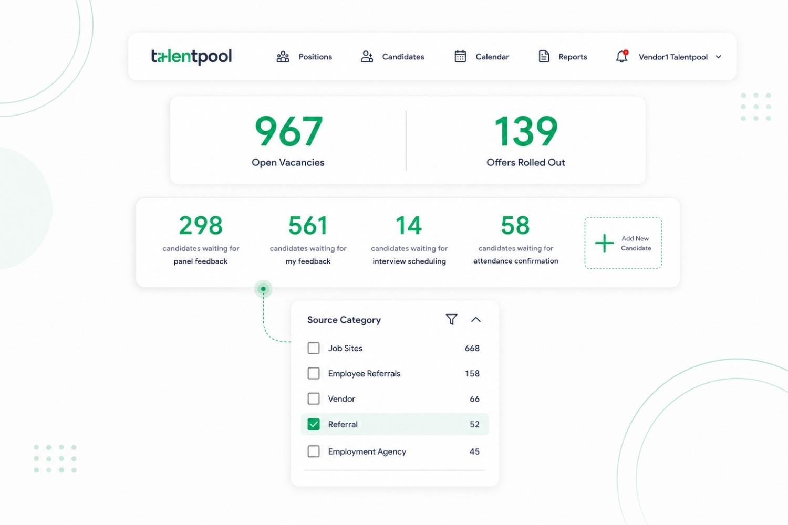This screenshot has width=788, height=525.
Task: Open the 139 Offers Rolled Out stat
Action: (526, 141)
